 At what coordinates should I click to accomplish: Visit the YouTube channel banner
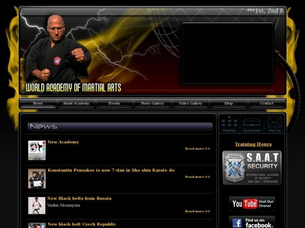(252, 204)
